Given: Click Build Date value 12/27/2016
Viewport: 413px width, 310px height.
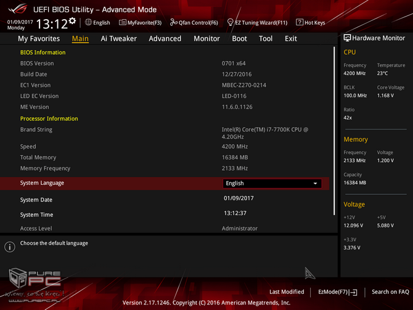Looking at the screenshot, I should tap(237, 75).
